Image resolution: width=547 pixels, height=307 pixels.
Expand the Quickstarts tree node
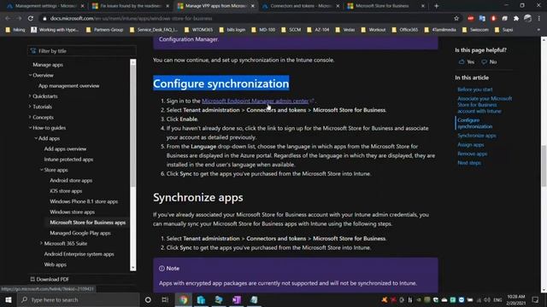(30, 96)
